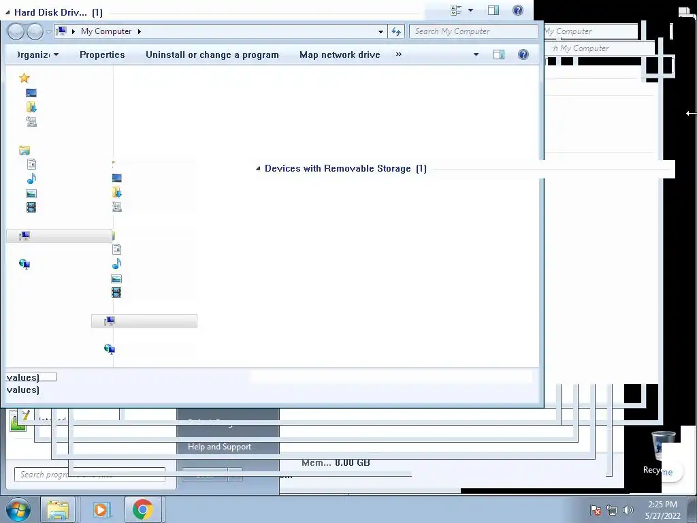The width and height of the screenshot is (697, 523).
Task: Open Documents library icon below Libraries
Action: (x=31, y=165)
